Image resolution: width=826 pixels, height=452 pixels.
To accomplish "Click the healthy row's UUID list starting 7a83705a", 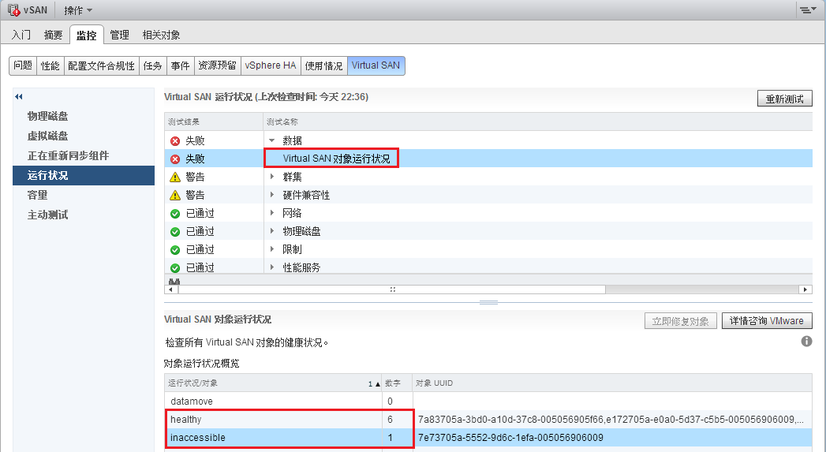I will click(x=611, y=420).
